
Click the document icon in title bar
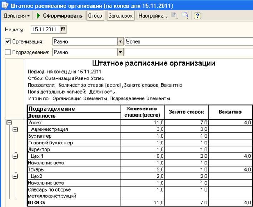coord(5,5)
